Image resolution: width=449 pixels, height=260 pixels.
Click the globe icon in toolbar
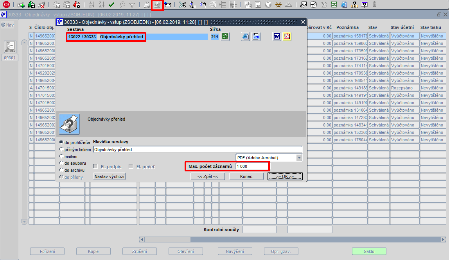point(268,5)
